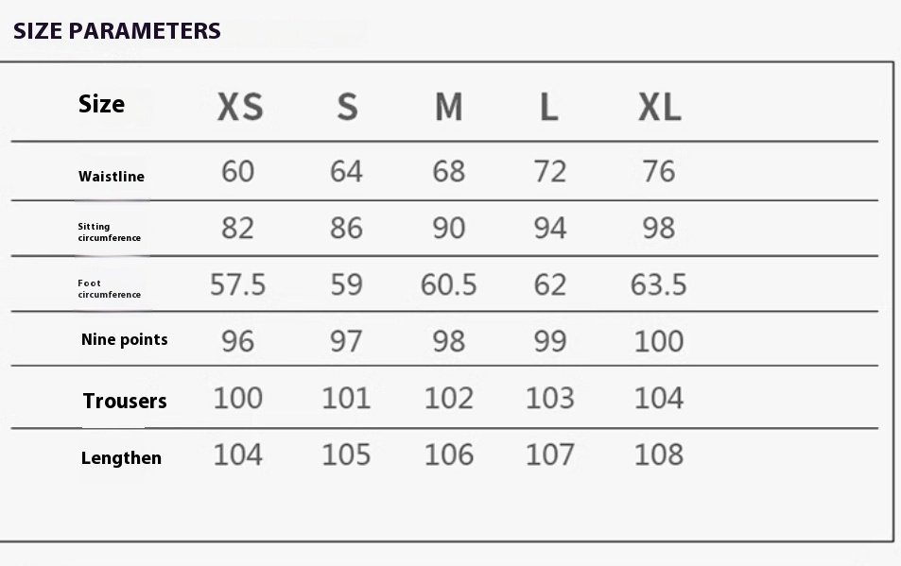Viewport: 901px width, 566px height.
Task: Select waistline value 76 for XL
Action: (x=659, y=171)
